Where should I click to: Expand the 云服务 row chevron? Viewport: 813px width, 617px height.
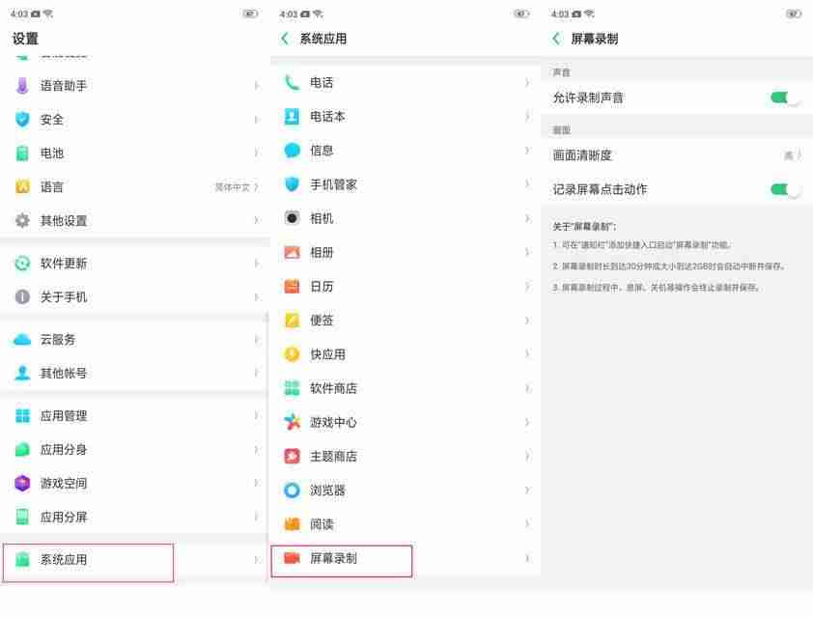coord(256,340)
